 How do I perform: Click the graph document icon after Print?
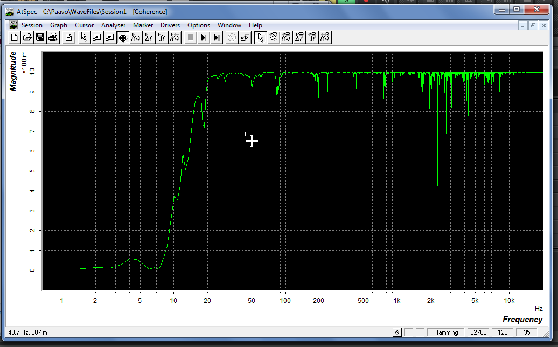click(69, 37)
